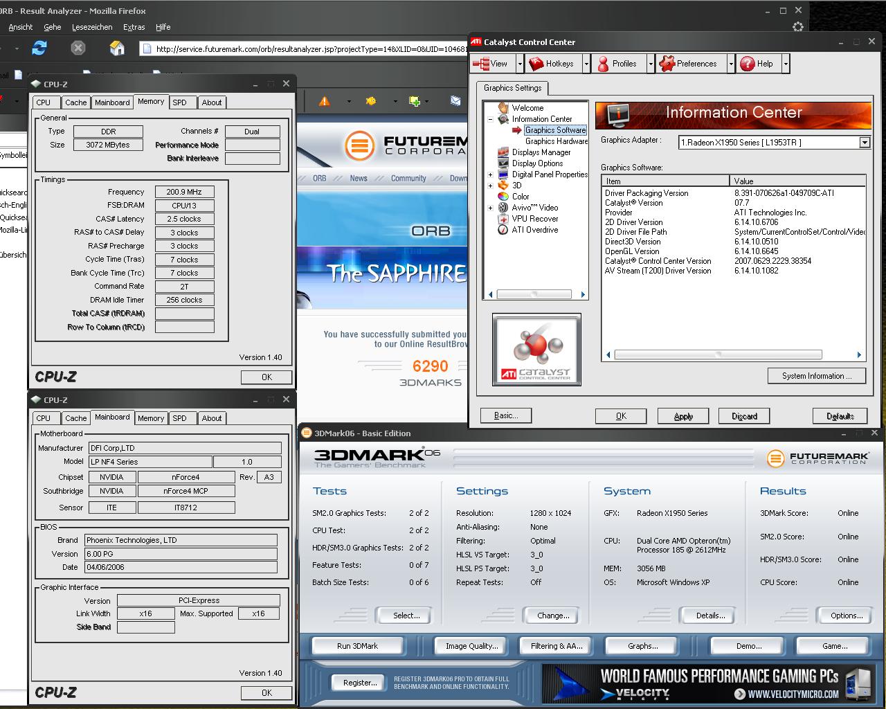The height and width of the screenshot is (709, 886).
Task: Open the Preferences button dropdown arrow
Action: [731, 64]
